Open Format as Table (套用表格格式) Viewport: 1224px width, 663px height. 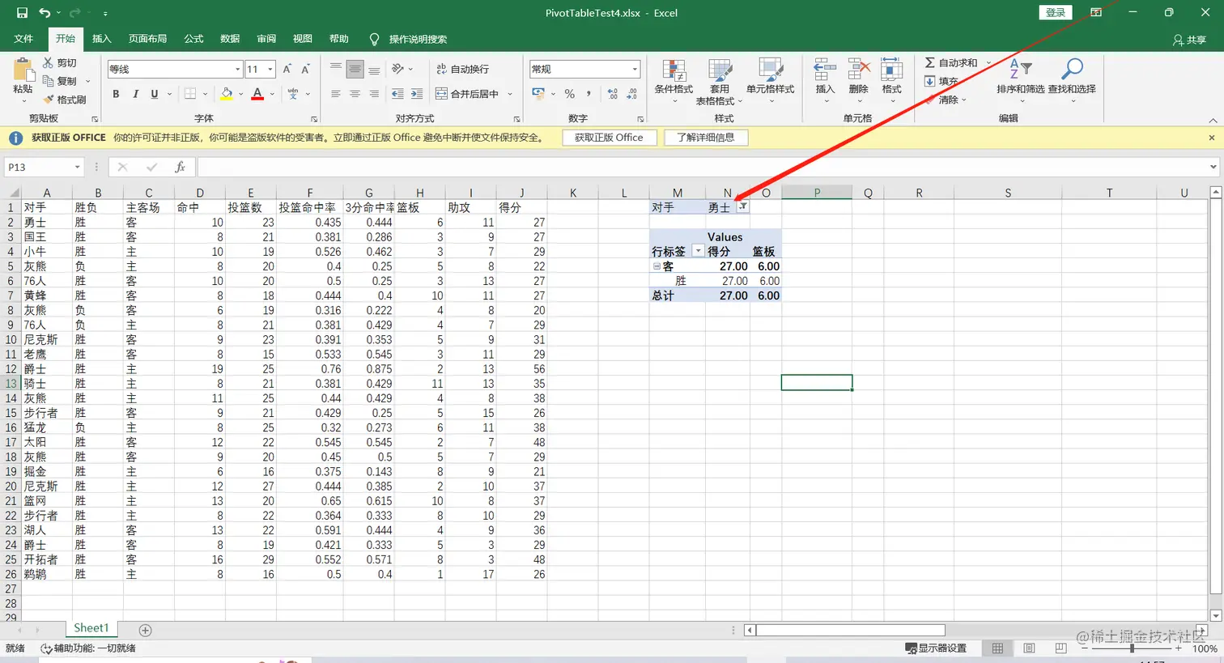[x=719, y=82]
